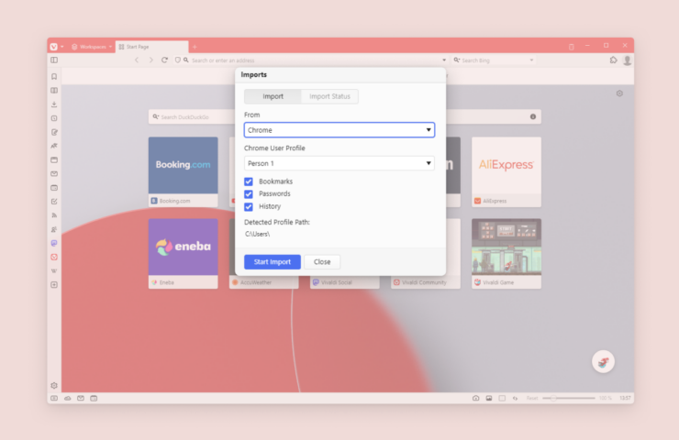Open the Vivaldi Social Mastodon web panel
The width and height of the screenshot is (679, 440).
click(x=54, y=243)
